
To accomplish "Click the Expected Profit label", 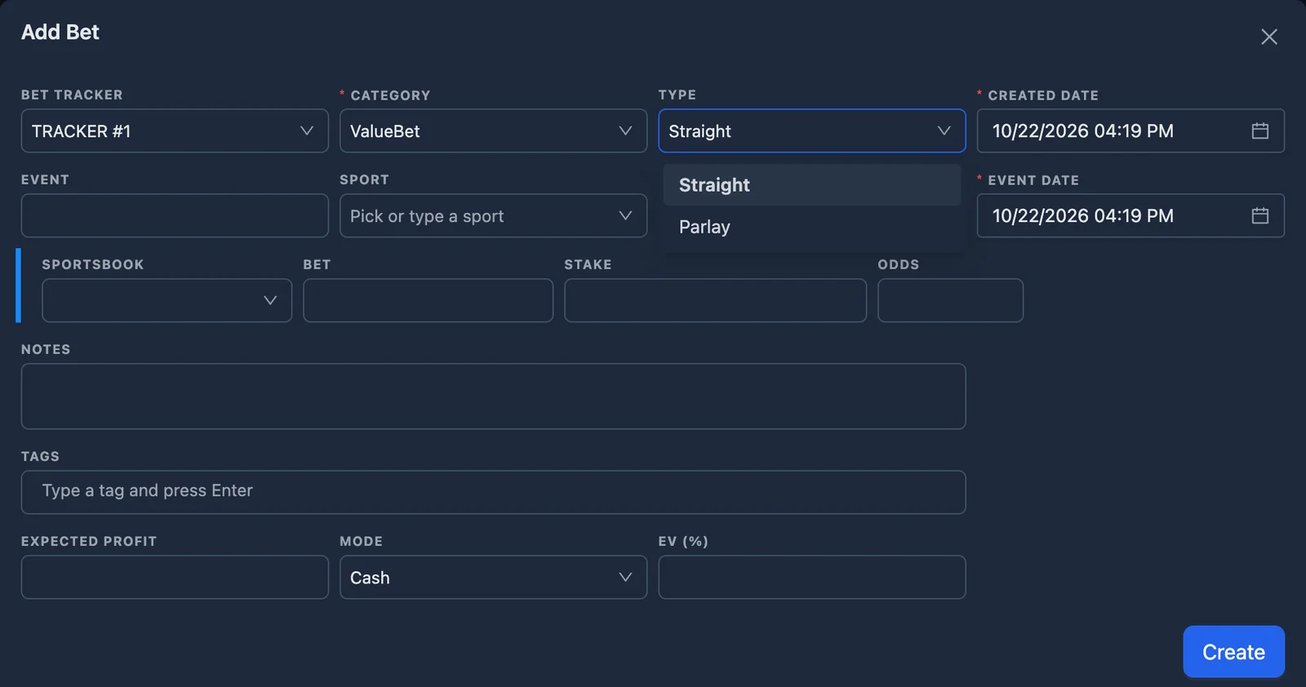I will (89, 541).
